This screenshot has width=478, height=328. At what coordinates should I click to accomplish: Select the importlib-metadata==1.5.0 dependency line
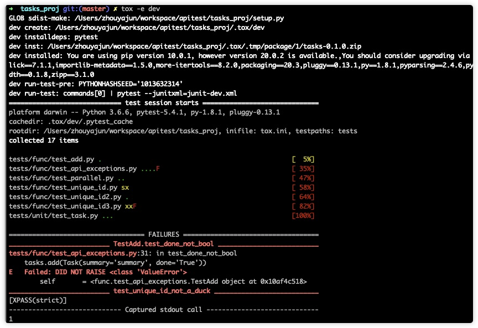point(241,65)
